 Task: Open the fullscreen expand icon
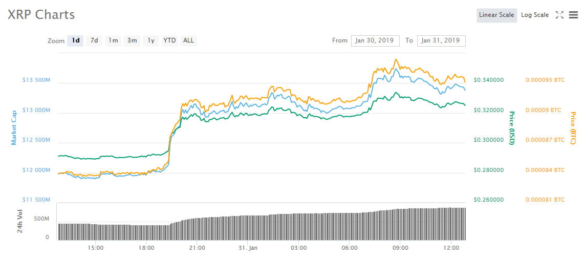559,15
